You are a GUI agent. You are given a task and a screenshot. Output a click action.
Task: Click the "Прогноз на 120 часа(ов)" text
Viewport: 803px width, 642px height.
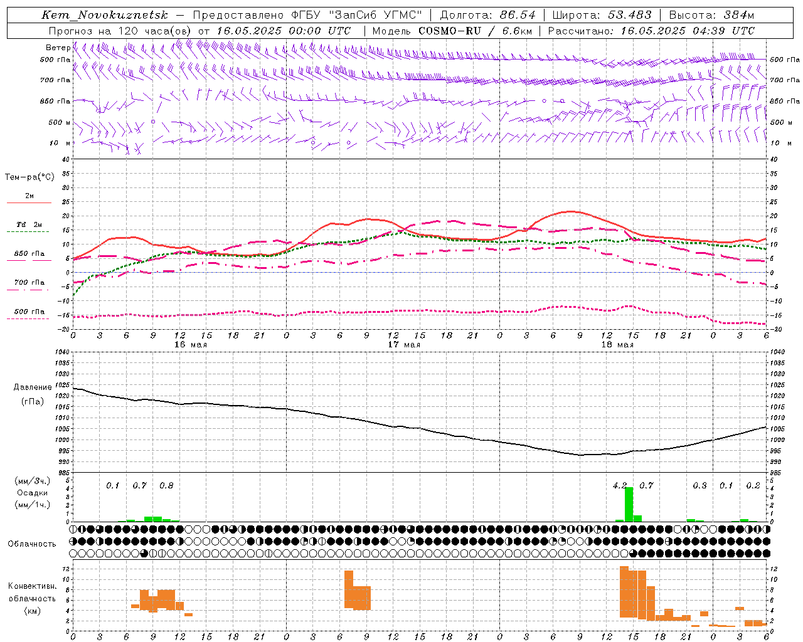(x=120, y=31)
